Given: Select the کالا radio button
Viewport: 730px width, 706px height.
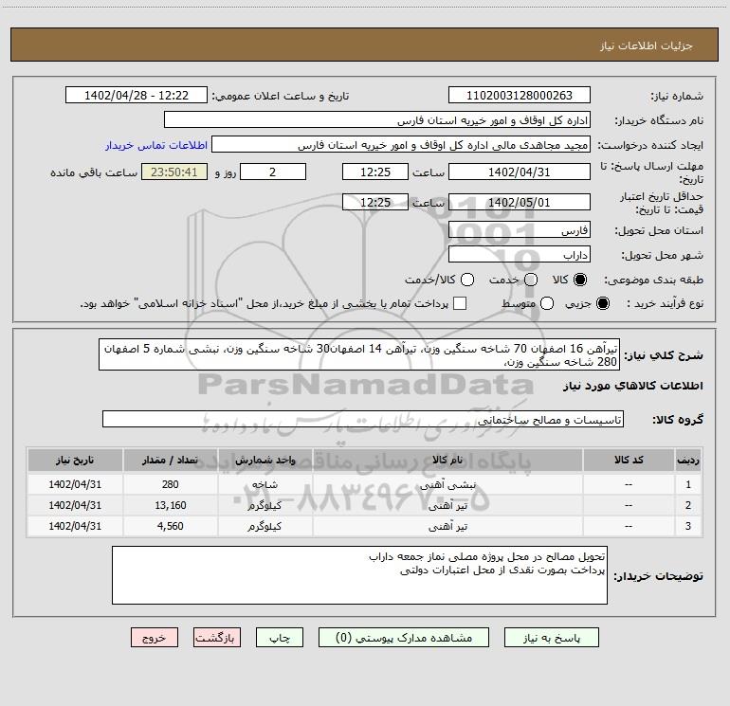Looking at the screenshot, I should (580, 280).
